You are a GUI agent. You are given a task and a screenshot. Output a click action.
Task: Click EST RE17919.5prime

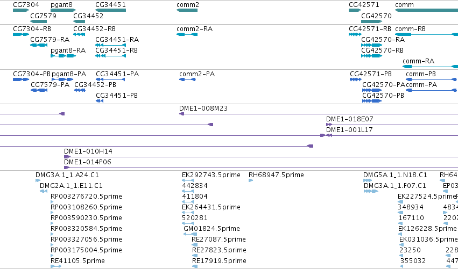tap(194, 266)
